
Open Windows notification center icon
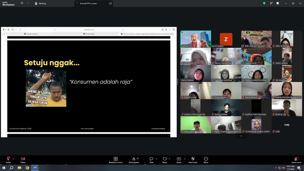[299, 168]
